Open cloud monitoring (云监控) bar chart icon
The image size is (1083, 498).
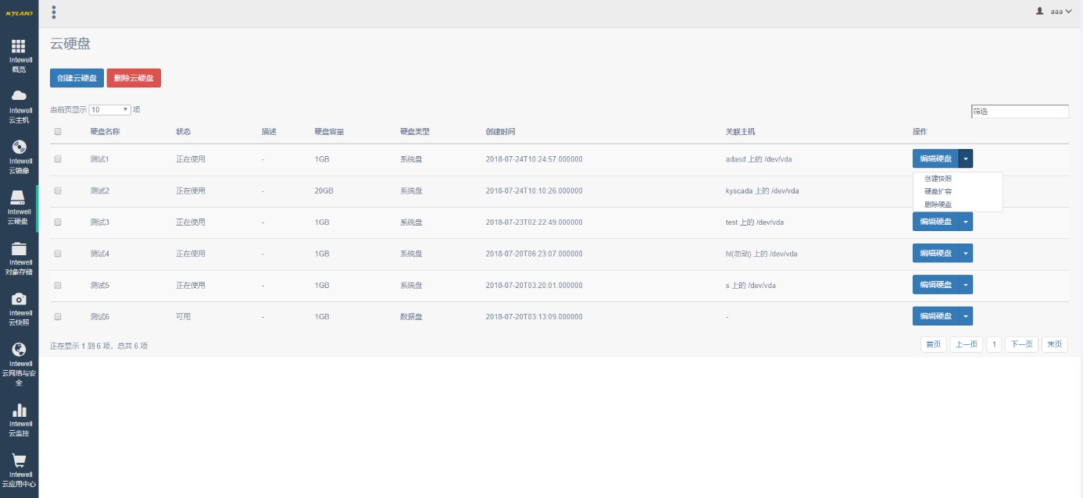point(19,410)
